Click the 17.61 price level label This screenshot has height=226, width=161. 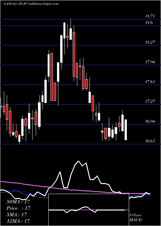150,82
